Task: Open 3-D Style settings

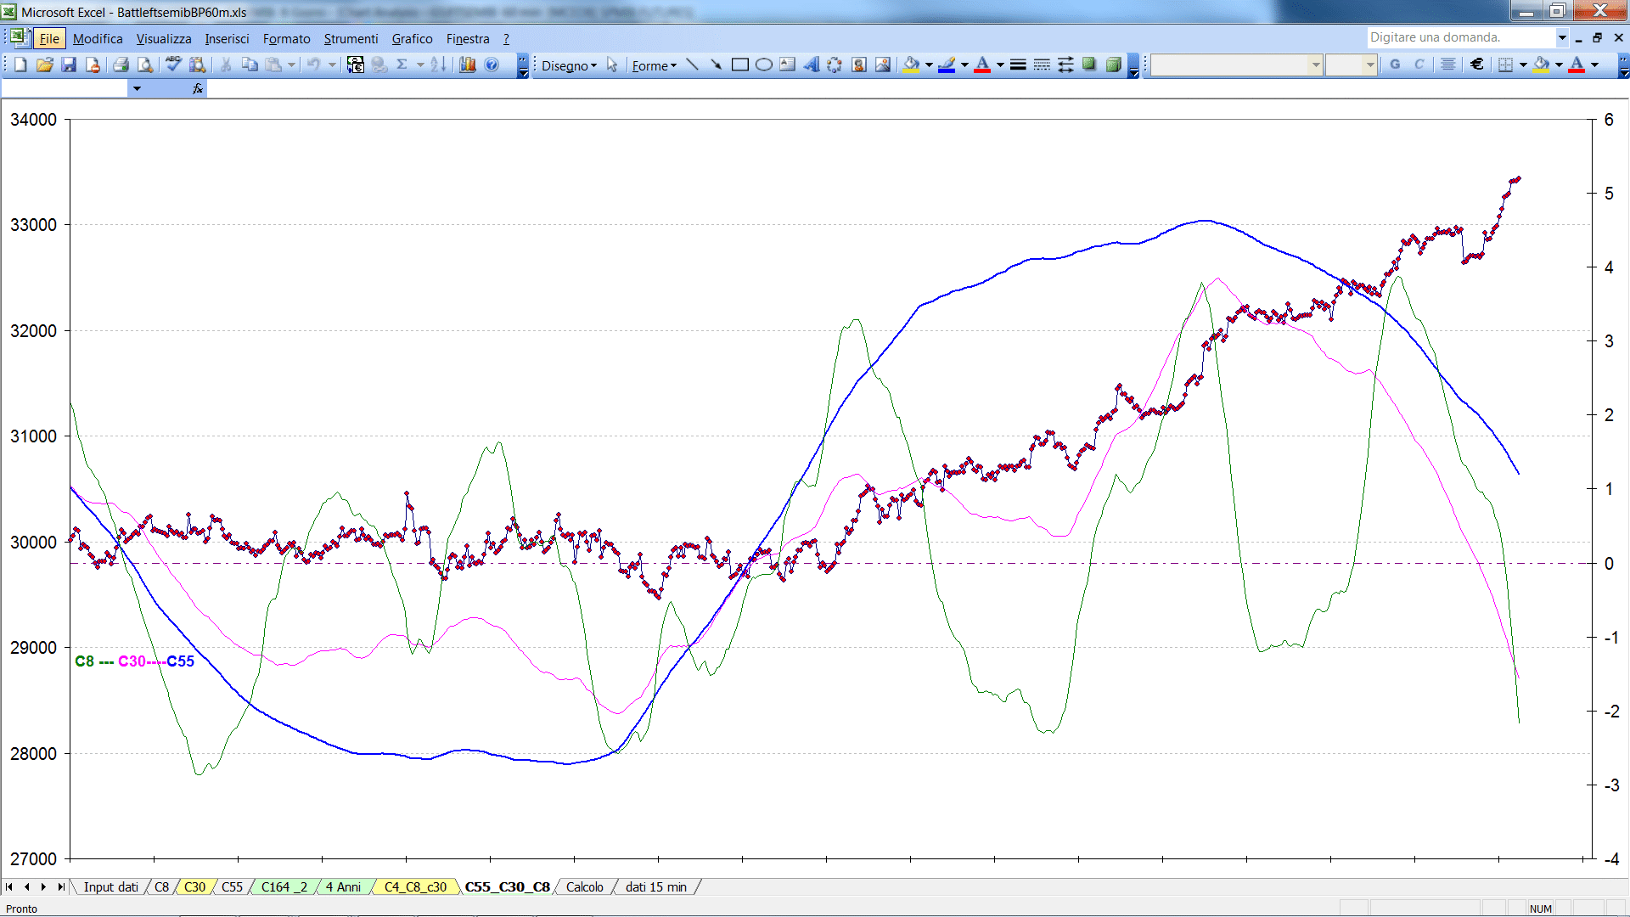Action: coord(1113,65)
